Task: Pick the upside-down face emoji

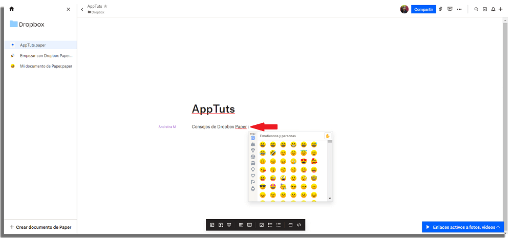Action: (263, 161)
